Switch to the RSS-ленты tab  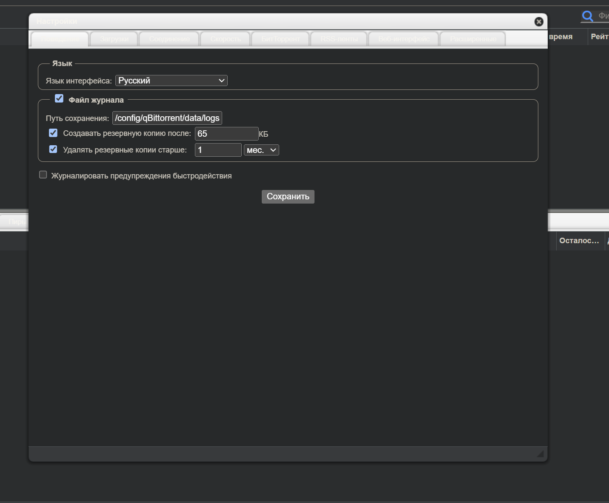[338, 39]
